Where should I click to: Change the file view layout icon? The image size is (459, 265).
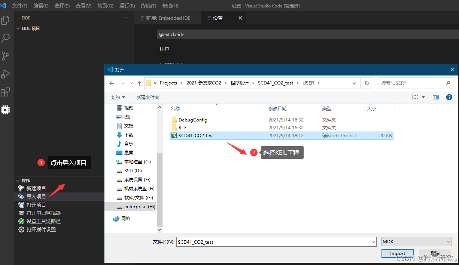[415, 97]
